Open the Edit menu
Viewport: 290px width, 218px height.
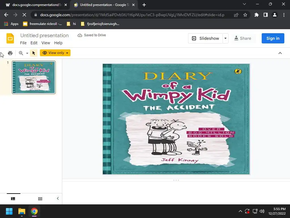[34, 43]
